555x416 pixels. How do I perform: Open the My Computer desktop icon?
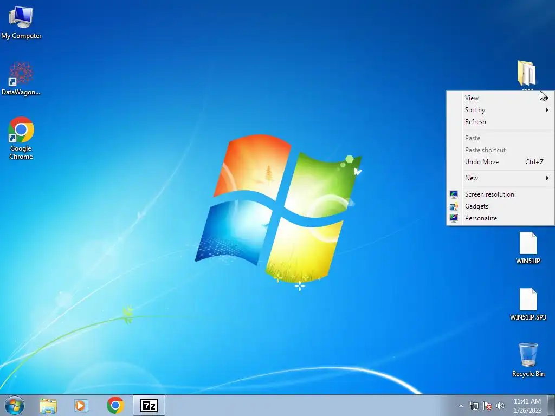tap(21, 23)
